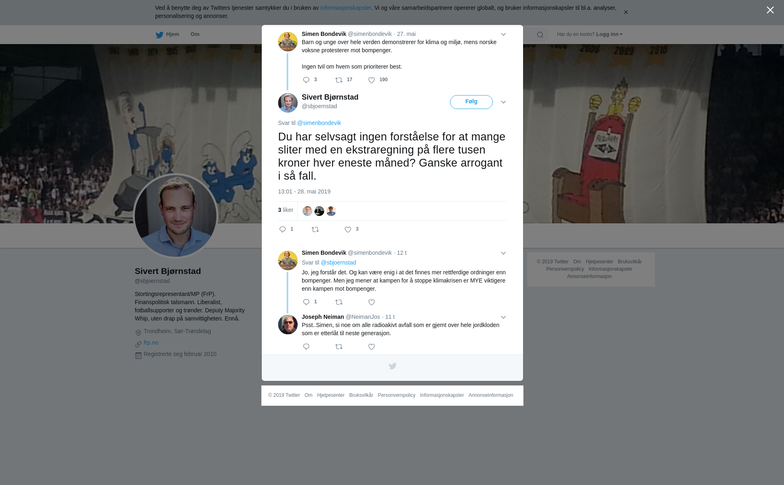
Task: Retweet Simen Bondevik's 12 t reply
Action: pyautogui.click(x=339, y=303)
